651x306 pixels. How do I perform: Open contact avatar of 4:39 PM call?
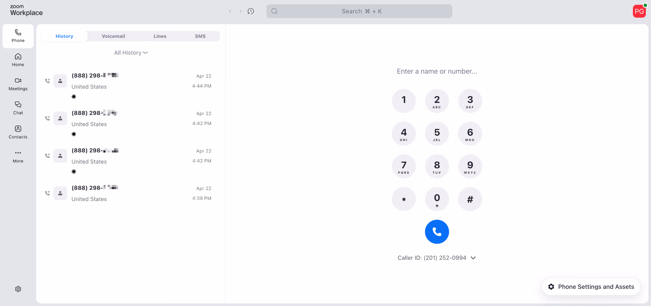(60, 193)
